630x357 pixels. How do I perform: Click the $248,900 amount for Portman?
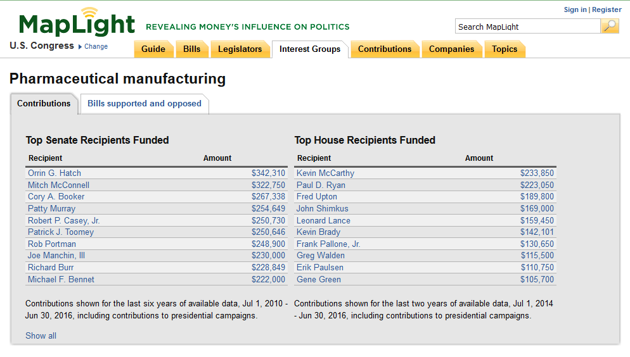(x=268, y=244)
